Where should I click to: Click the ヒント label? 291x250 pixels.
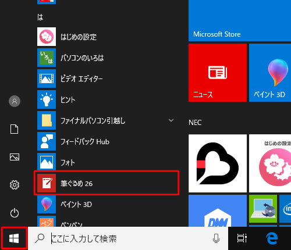pyautogui.click(x=68, y=99)
